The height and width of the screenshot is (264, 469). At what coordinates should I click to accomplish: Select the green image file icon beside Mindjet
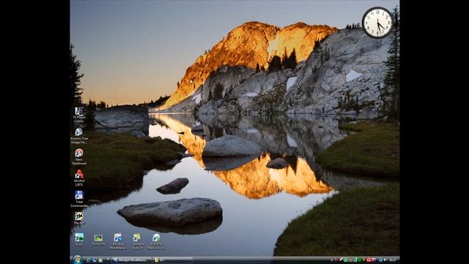click(x=98, y=240)
